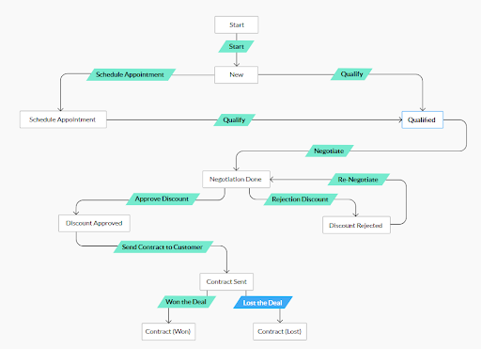The width and height of the screenshot is (481, 349).
Task: Select the Start state box
Action: [237, 24]
